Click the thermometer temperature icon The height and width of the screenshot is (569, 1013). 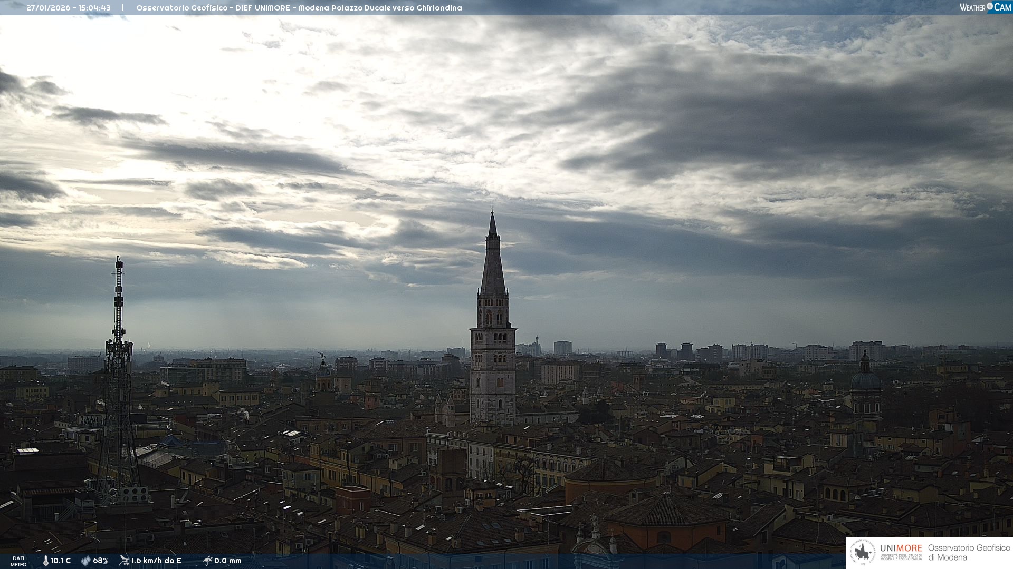click(x=46, y=561)
